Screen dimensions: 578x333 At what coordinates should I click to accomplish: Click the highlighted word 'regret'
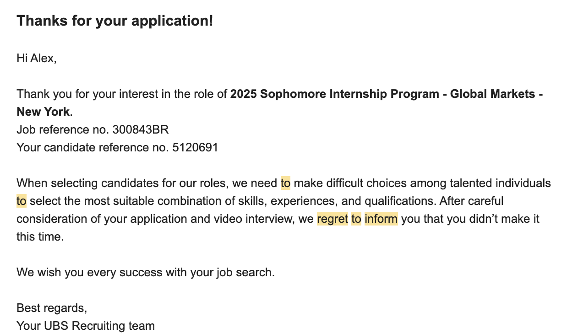pos(333,219)
